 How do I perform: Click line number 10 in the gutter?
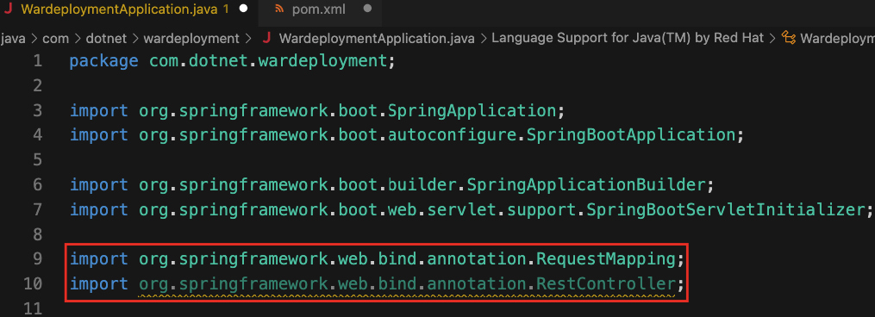point(33,283)
